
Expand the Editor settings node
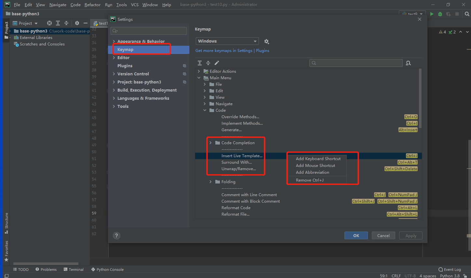(x=114, y=57)
